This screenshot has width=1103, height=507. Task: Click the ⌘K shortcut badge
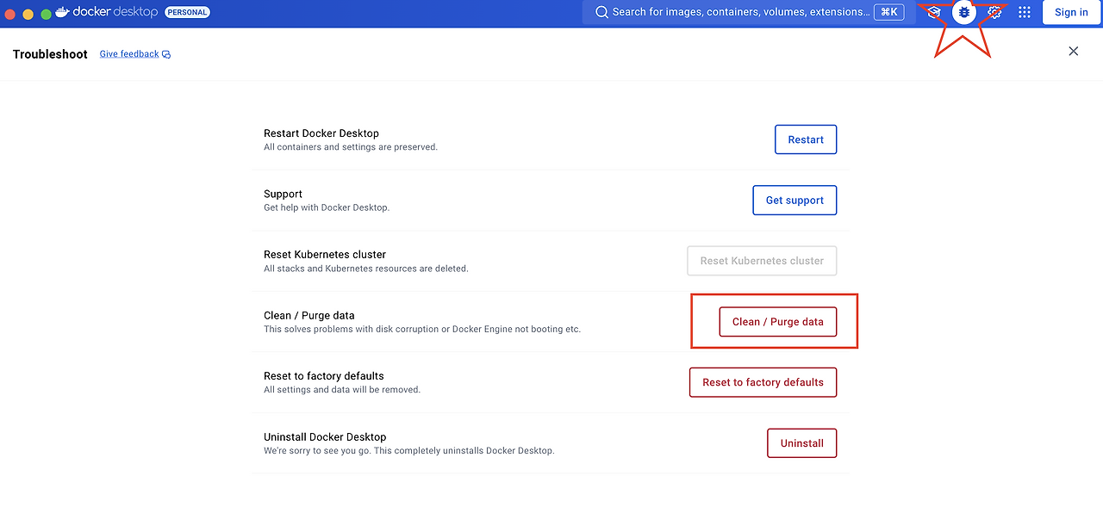888,12
